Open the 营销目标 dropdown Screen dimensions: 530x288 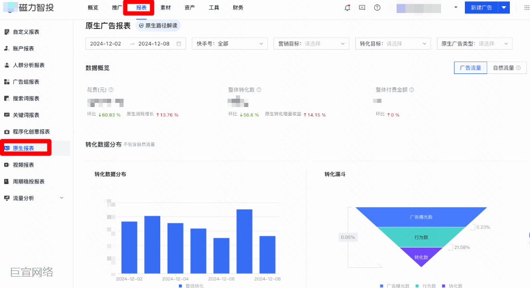311,43
